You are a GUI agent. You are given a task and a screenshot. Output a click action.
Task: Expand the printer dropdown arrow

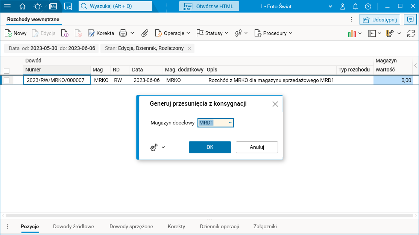[132, 33]
